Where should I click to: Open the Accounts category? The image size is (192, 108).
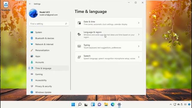49,62
